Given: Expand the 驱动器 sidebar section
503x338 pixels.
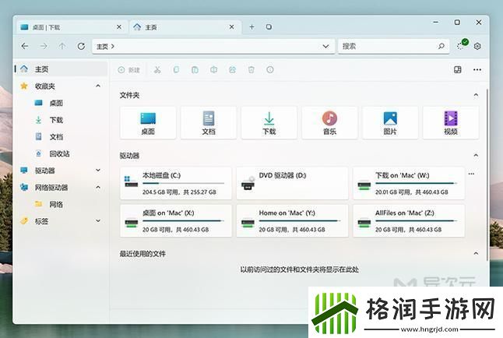Looking at the screenshot, I should coord(98,170).
